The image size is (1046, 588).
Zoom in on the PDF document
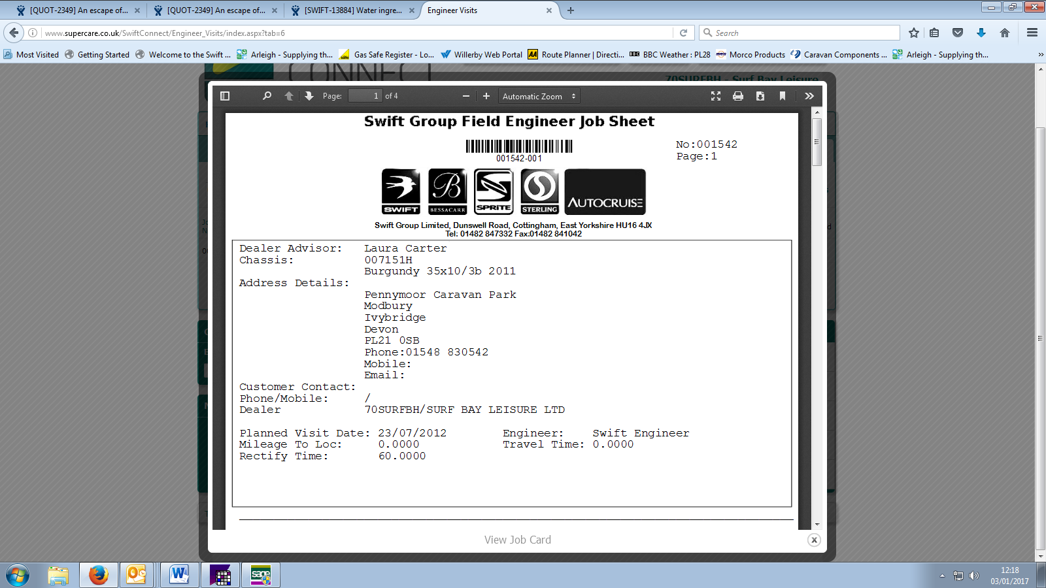point(486,96)
